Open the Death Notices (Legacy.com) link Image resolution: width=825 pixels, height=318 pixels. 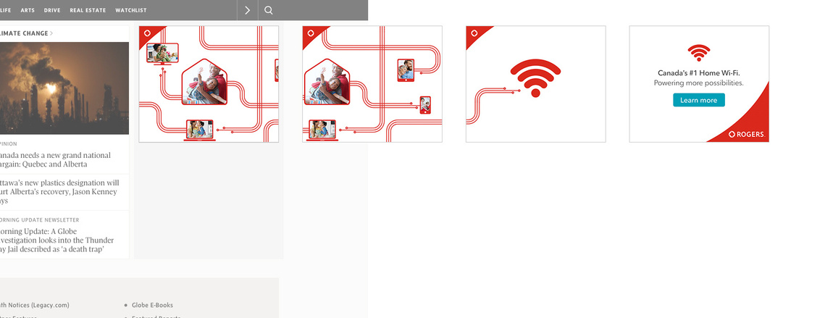(x=35, y=305)
